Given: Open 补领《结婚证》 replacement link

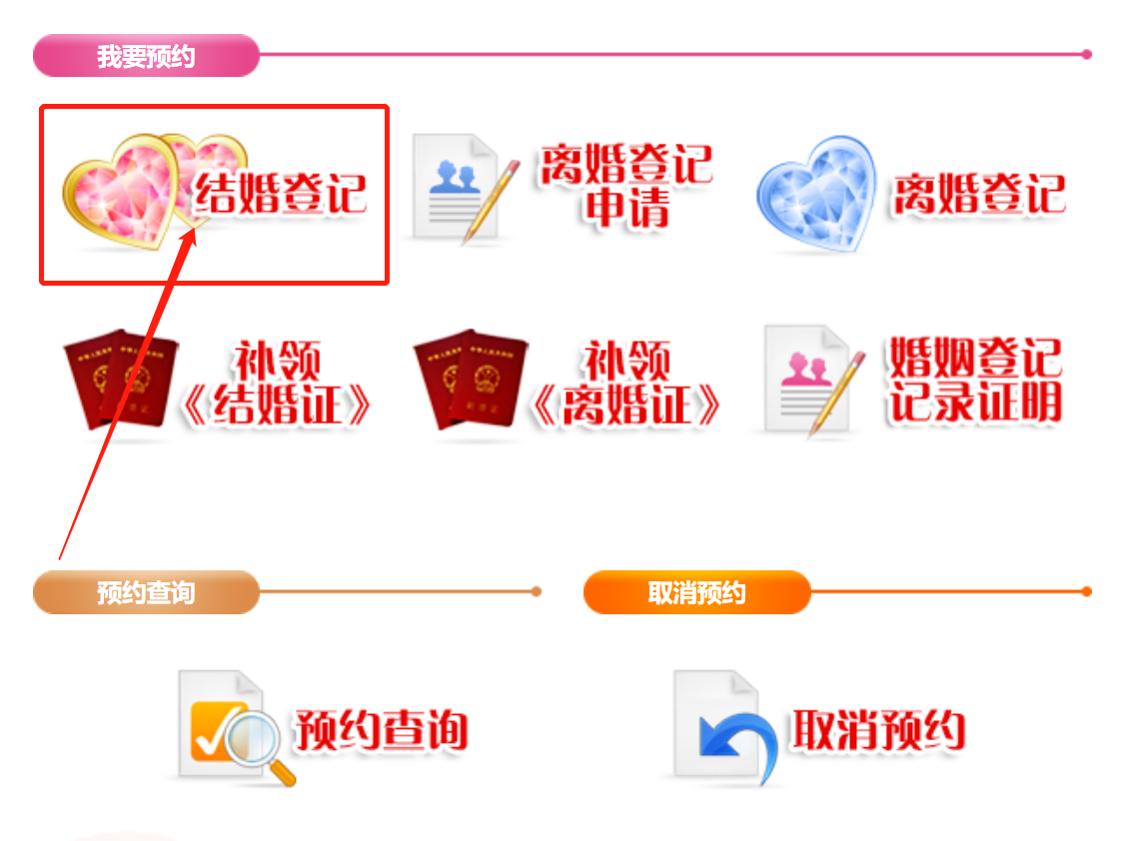Looking at the screenshot, I should click(x=277, y=384).
